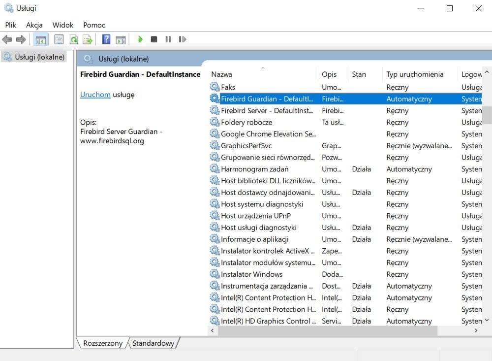Switch to the Standardowy tab
The image size is (492, 361).
coord(153,343)
